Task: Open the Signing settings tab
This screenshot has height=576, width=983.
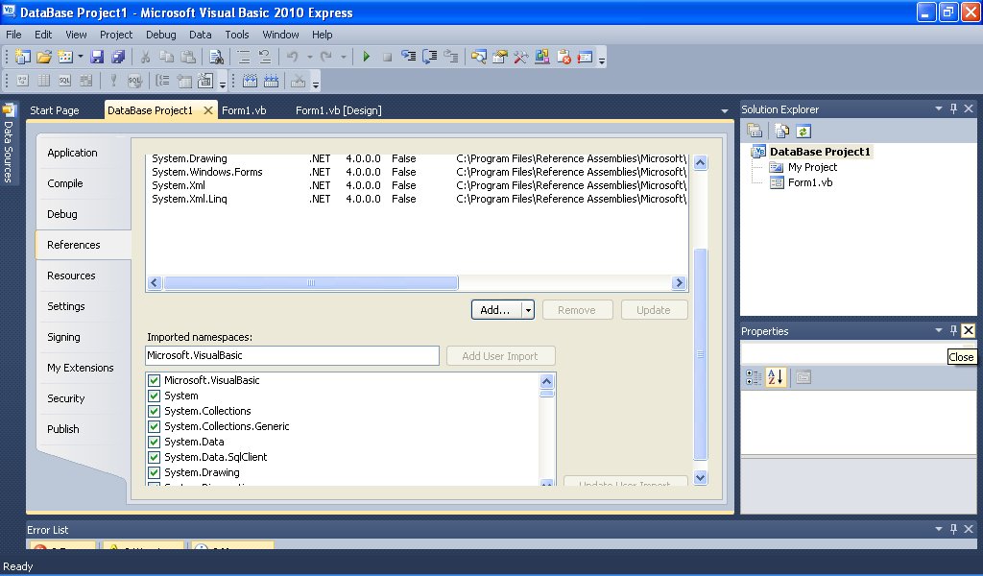Action: 64,337
